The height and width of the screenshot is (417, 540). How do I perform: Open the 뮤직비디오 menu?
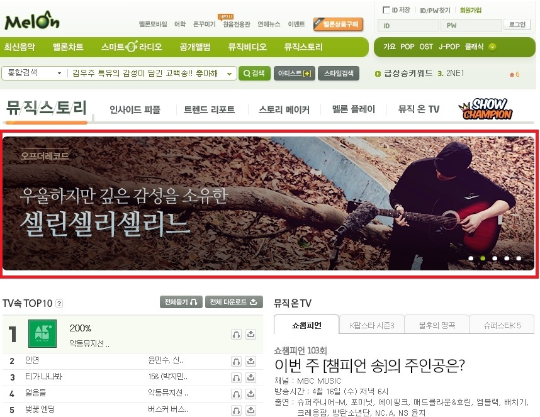247,47
